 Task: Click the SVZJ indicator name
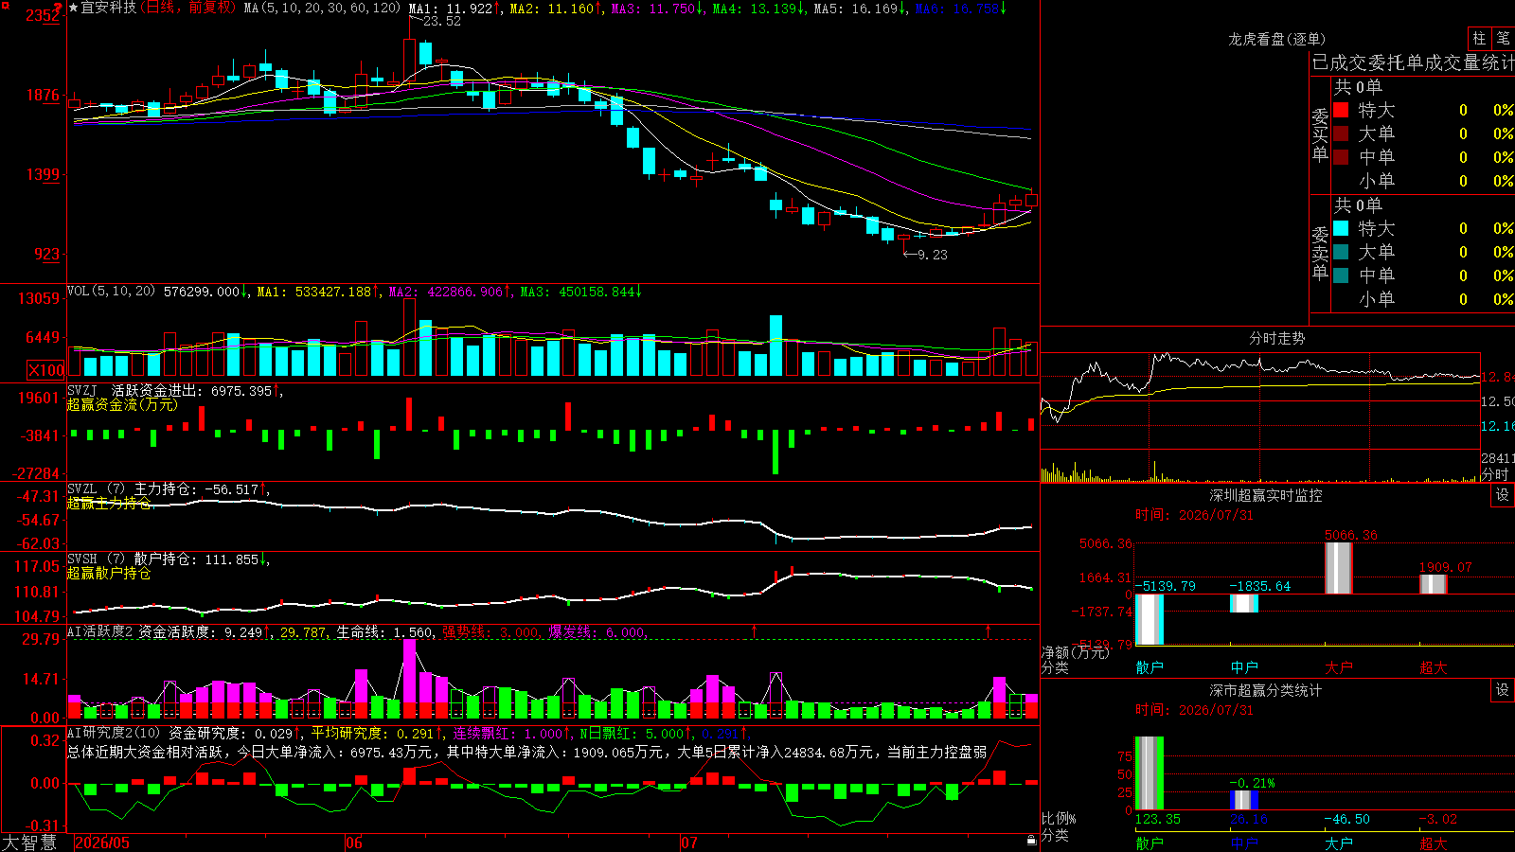point(82,390)
